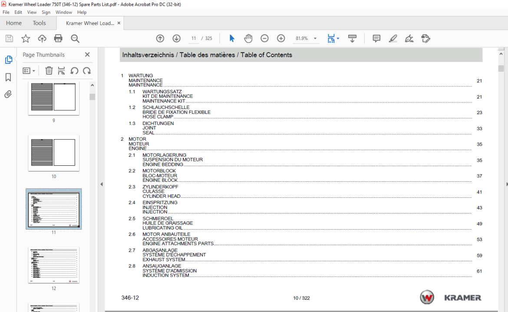Add the file to starred favorites
This screenshot has height=312, width=508.
pos(26,39)
